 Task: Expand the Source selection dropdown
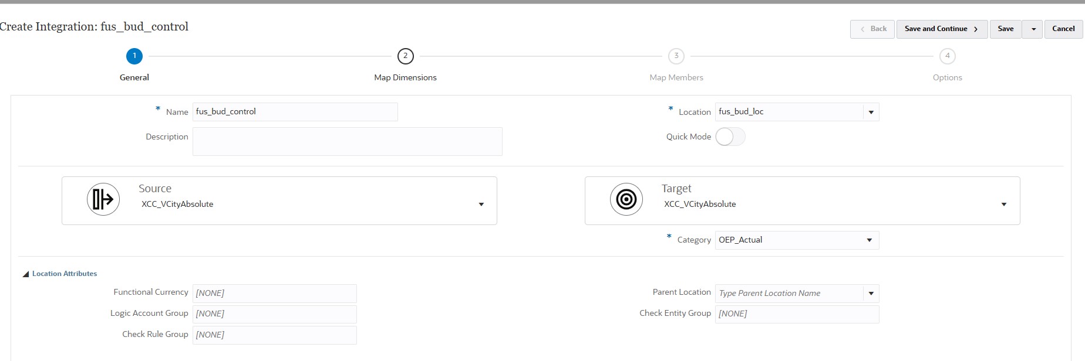[x=481, y=205]
